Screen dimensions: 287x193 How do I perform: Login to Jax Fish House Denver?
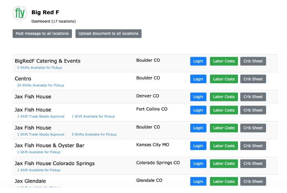(198, 97)
